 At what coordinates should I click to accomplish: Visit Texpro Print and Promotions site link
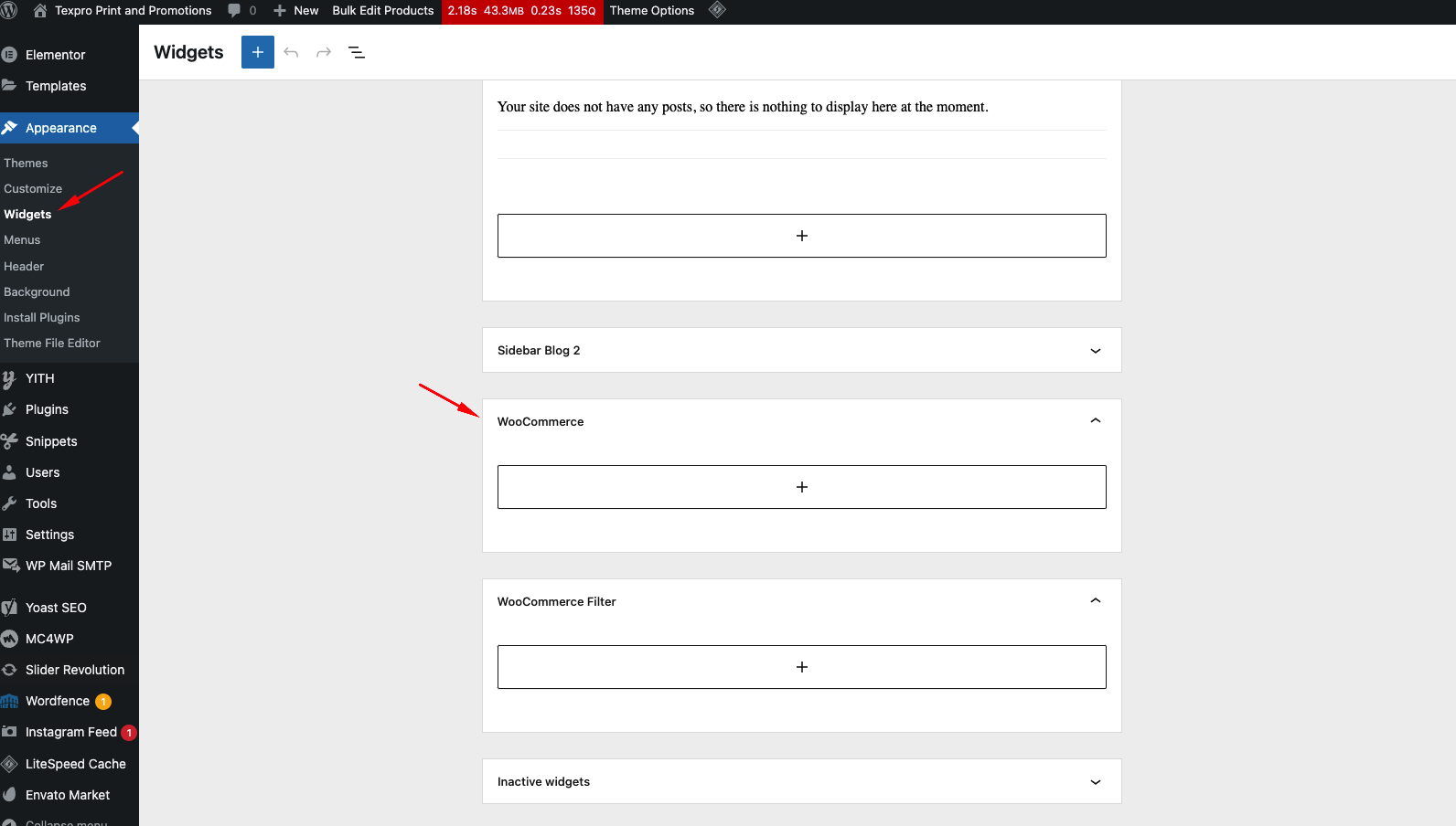click(x=134, y=11)
